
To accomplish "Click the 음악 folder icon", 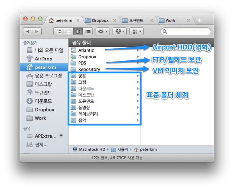I will click(73, 120).
